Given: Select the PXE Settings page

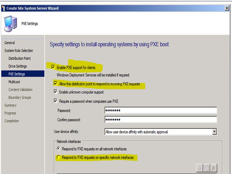Looking at the screenshot, I should 23,74.
